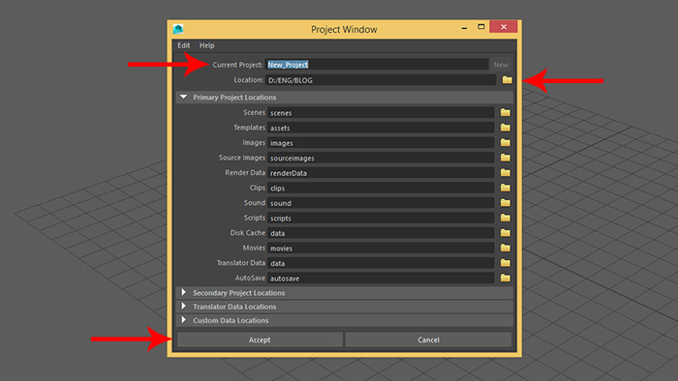Browse folder for Clips location
Viewport: 678px width, 381px height.
(505, 188)
